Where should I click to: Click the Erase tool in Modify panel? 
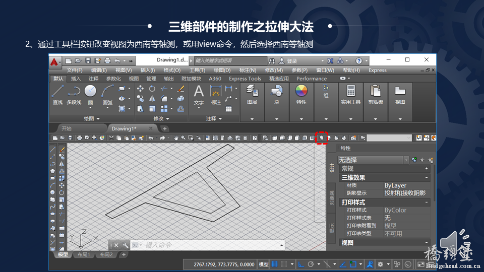click(x=181, y=89)
